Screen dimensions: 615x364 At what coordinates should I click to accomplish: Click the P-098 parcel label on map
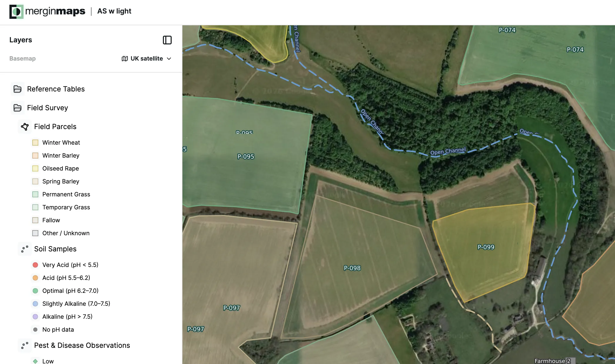point(352,268)
